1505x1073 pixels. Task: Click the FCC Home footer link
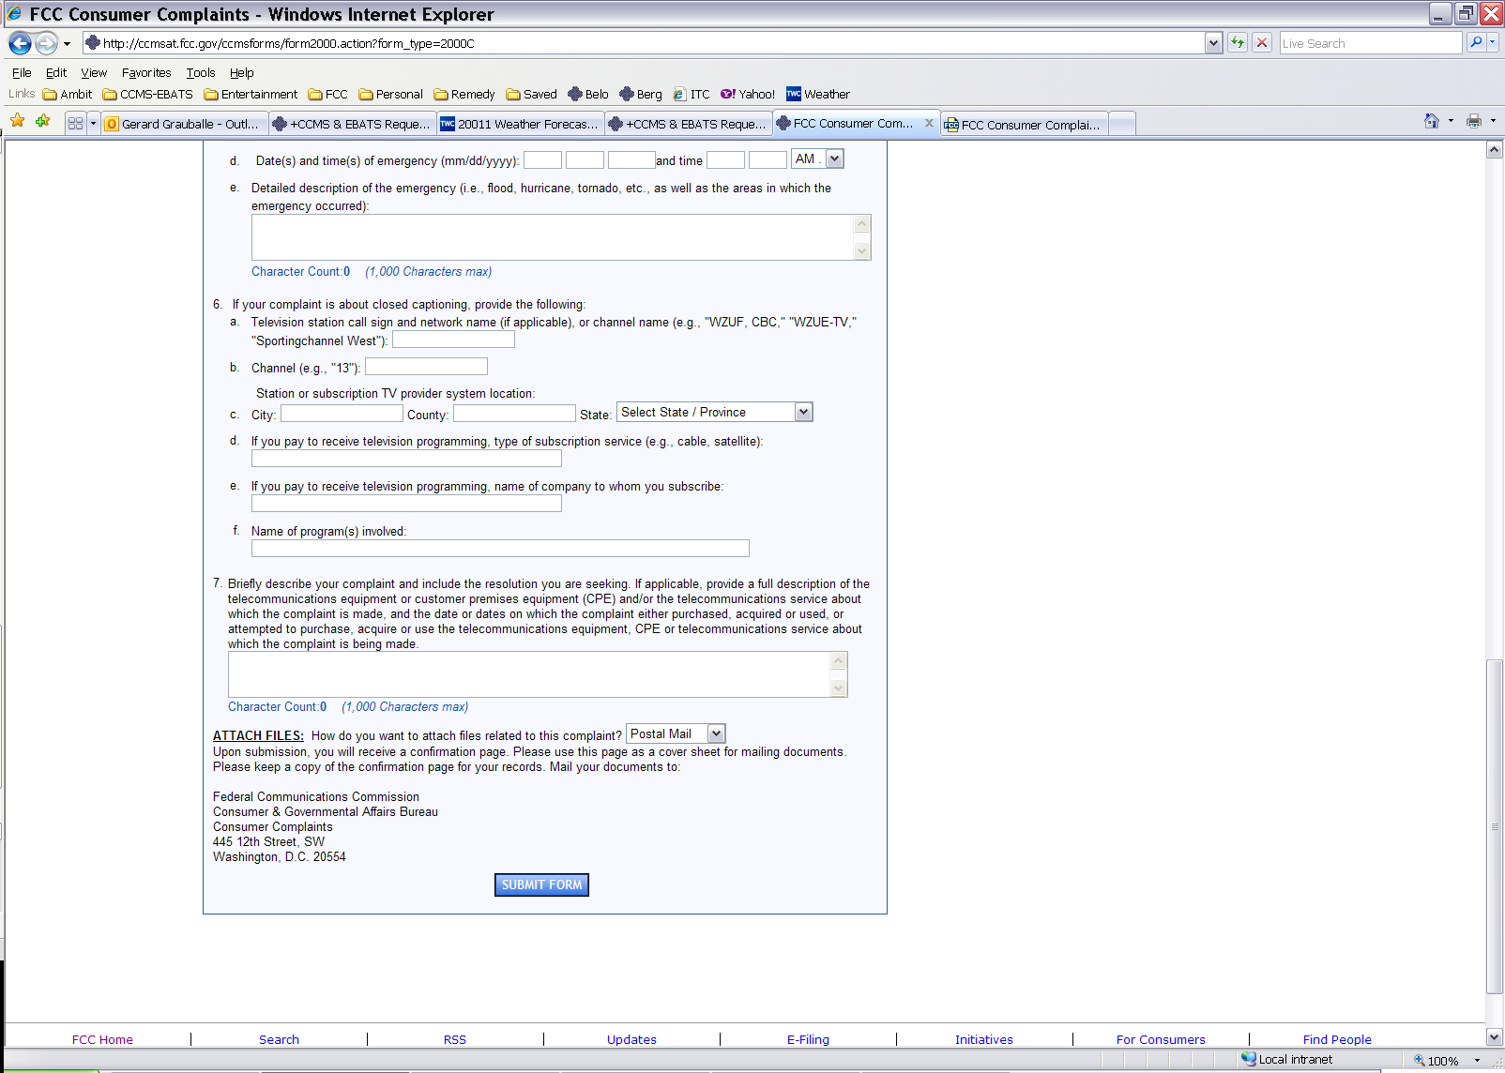(102, 1039)
